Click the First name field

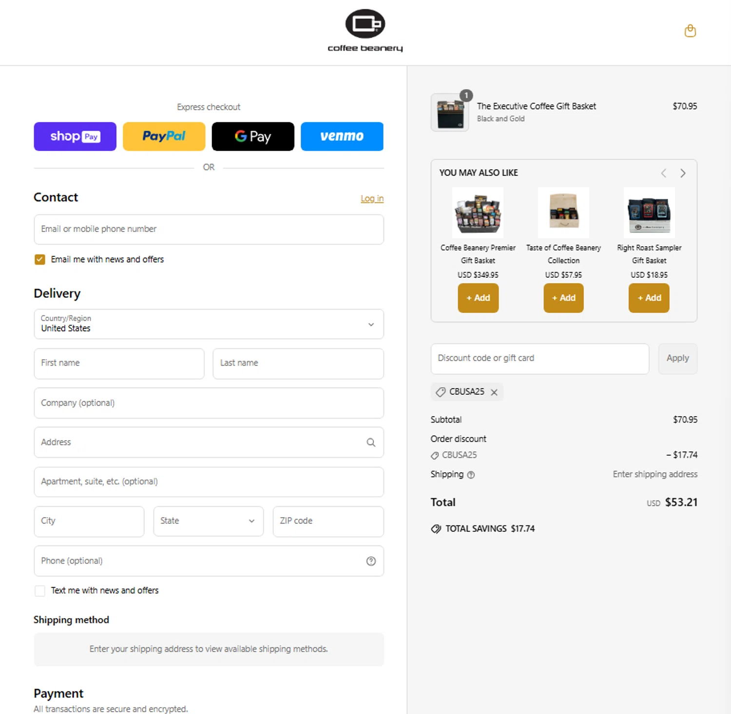click(x=119, y=364)
